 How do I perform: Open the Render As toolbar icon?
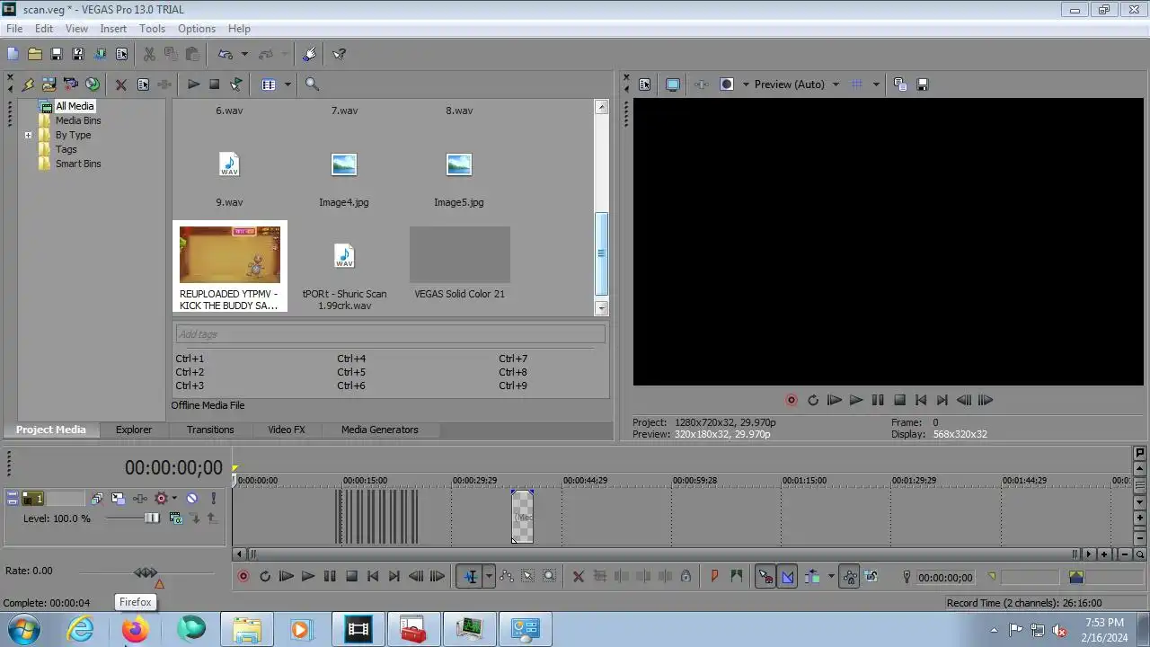(x=100, y=54)
